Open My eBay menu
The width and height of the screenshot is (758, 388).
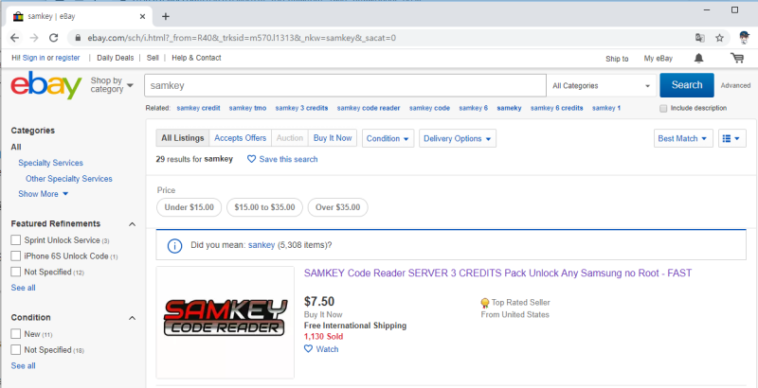tap(658, 59)
